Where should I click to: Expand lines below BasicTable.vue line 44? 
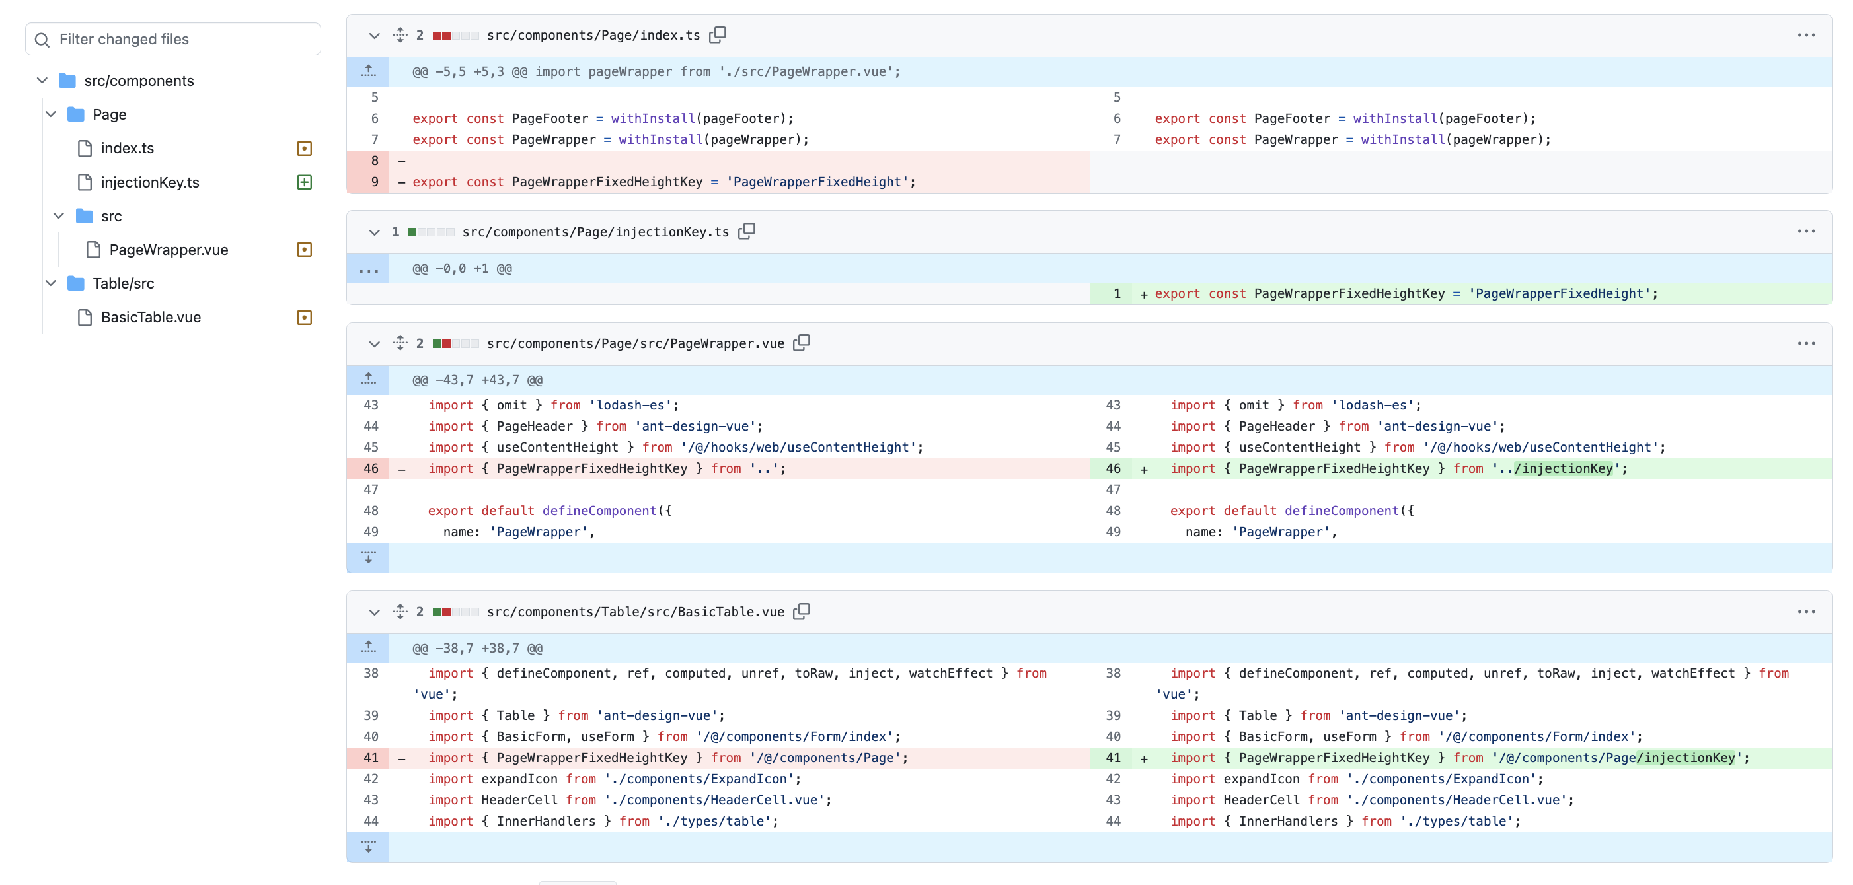[368, 847]
